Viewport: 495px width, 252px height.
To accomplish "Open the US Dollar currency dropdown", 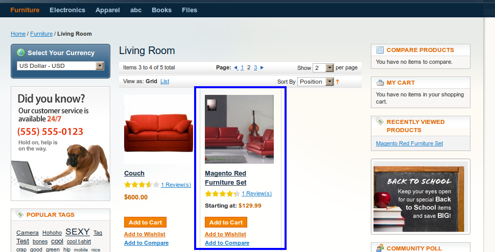I will [60, 66].
